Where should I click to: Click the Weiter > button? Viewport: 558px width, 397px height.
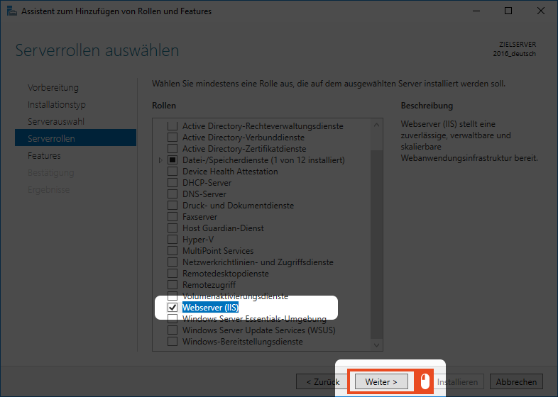[x=381, y=381]
